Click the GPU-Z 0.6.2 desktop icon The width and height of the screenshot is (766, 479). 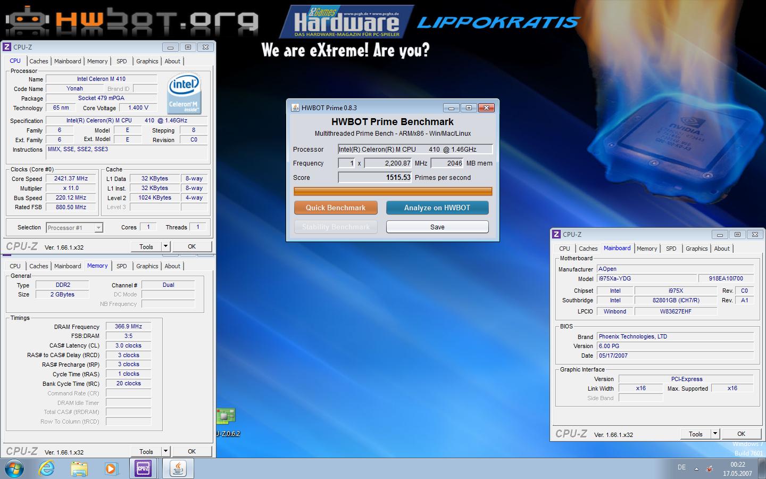[227, 421]
